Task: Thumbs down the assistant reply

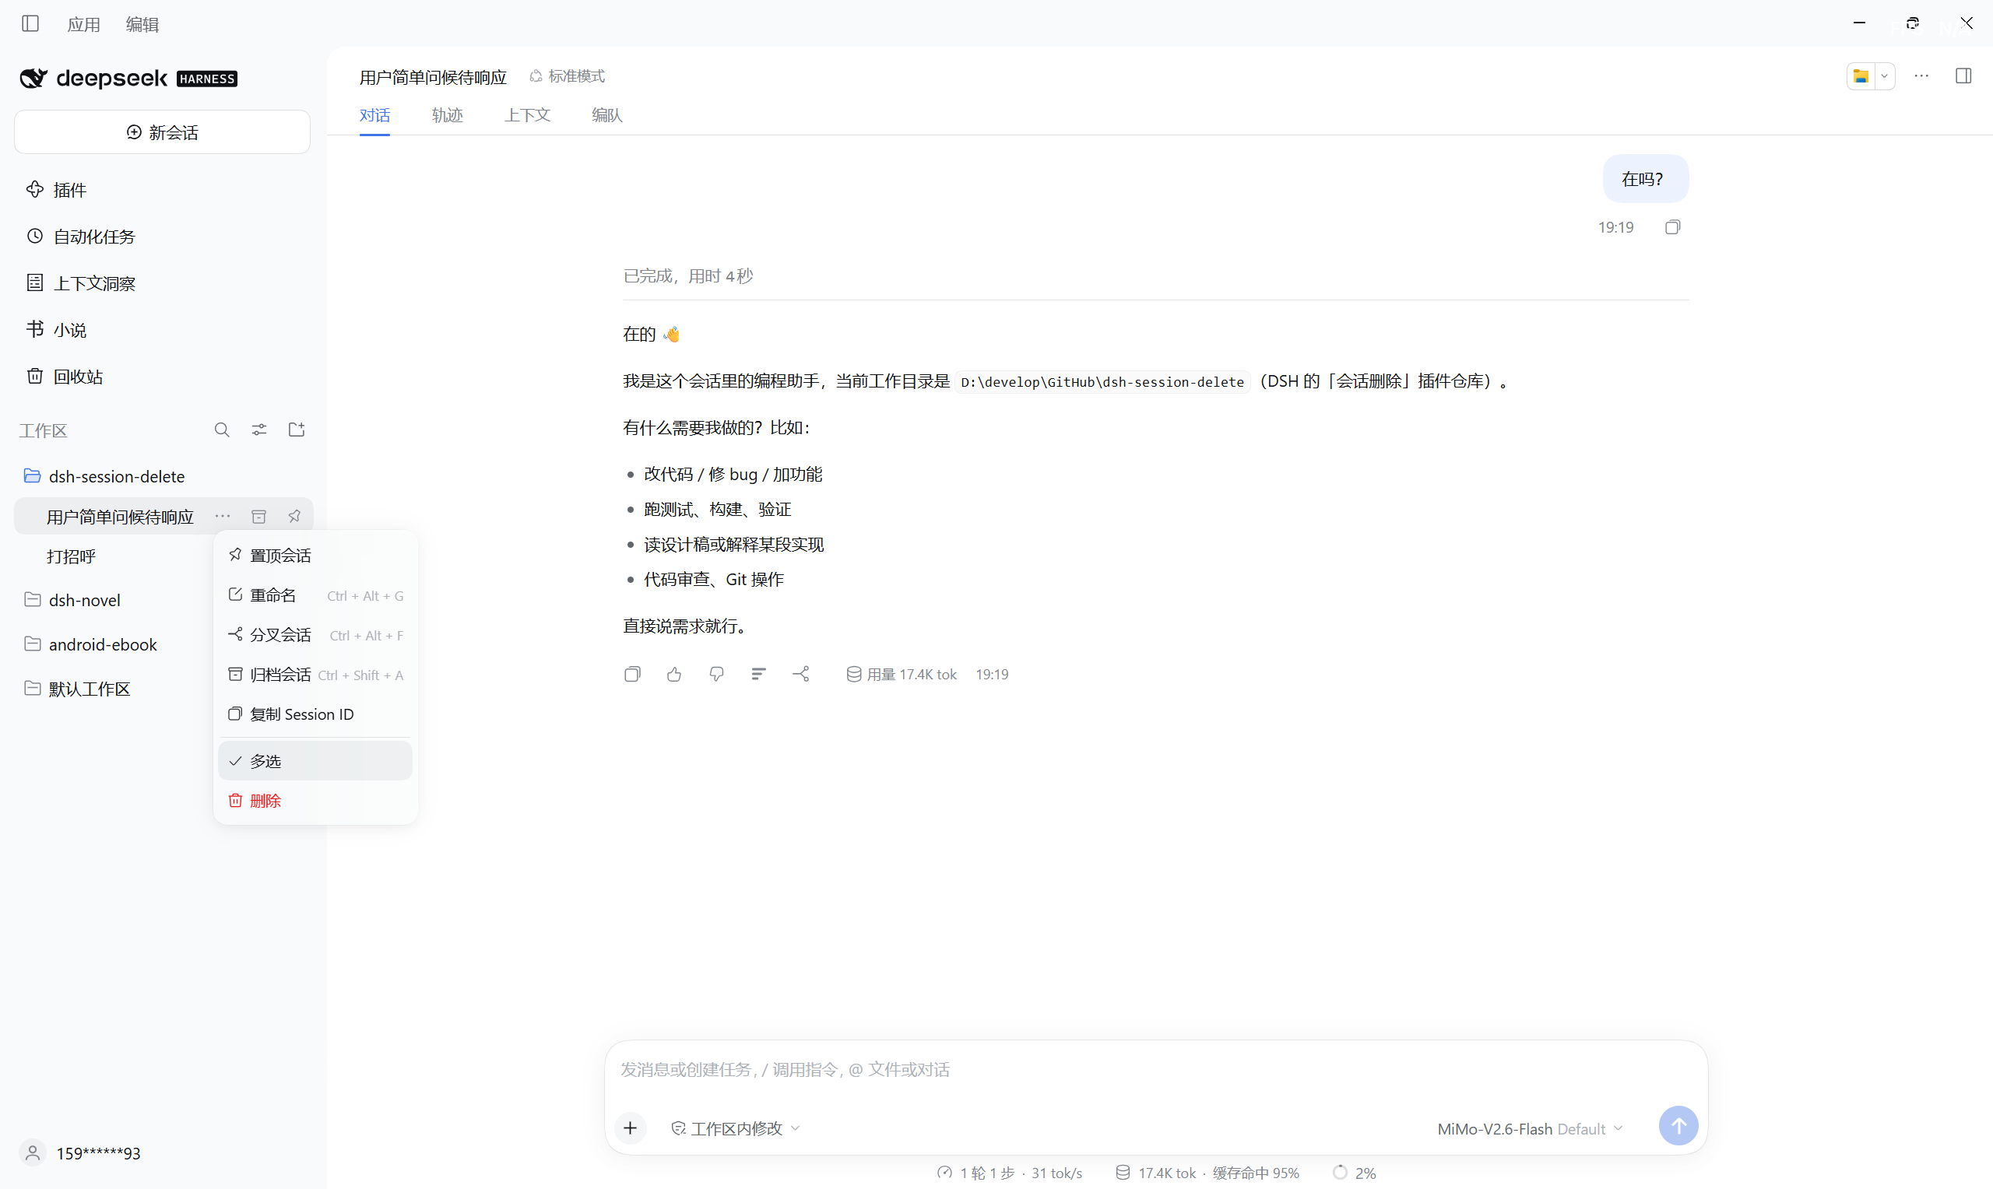Action: (x=716, y=675)
